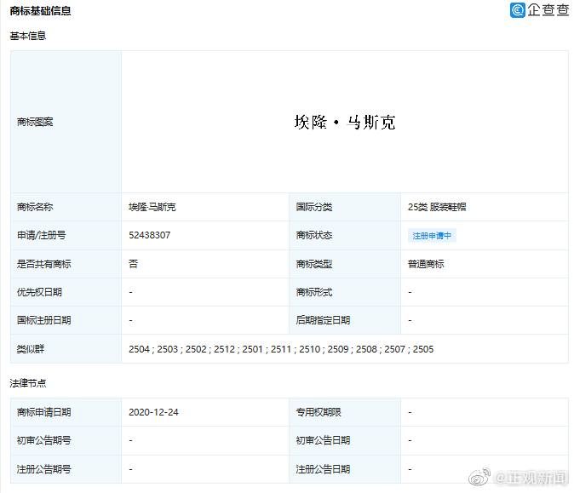Click the similar group codes 2504 ; 2503 list
The width and height of the screenshot is (574, 493).
tap(281, 349)
